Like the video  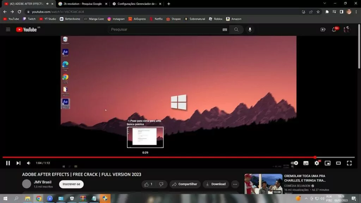[x=148, y=184]
